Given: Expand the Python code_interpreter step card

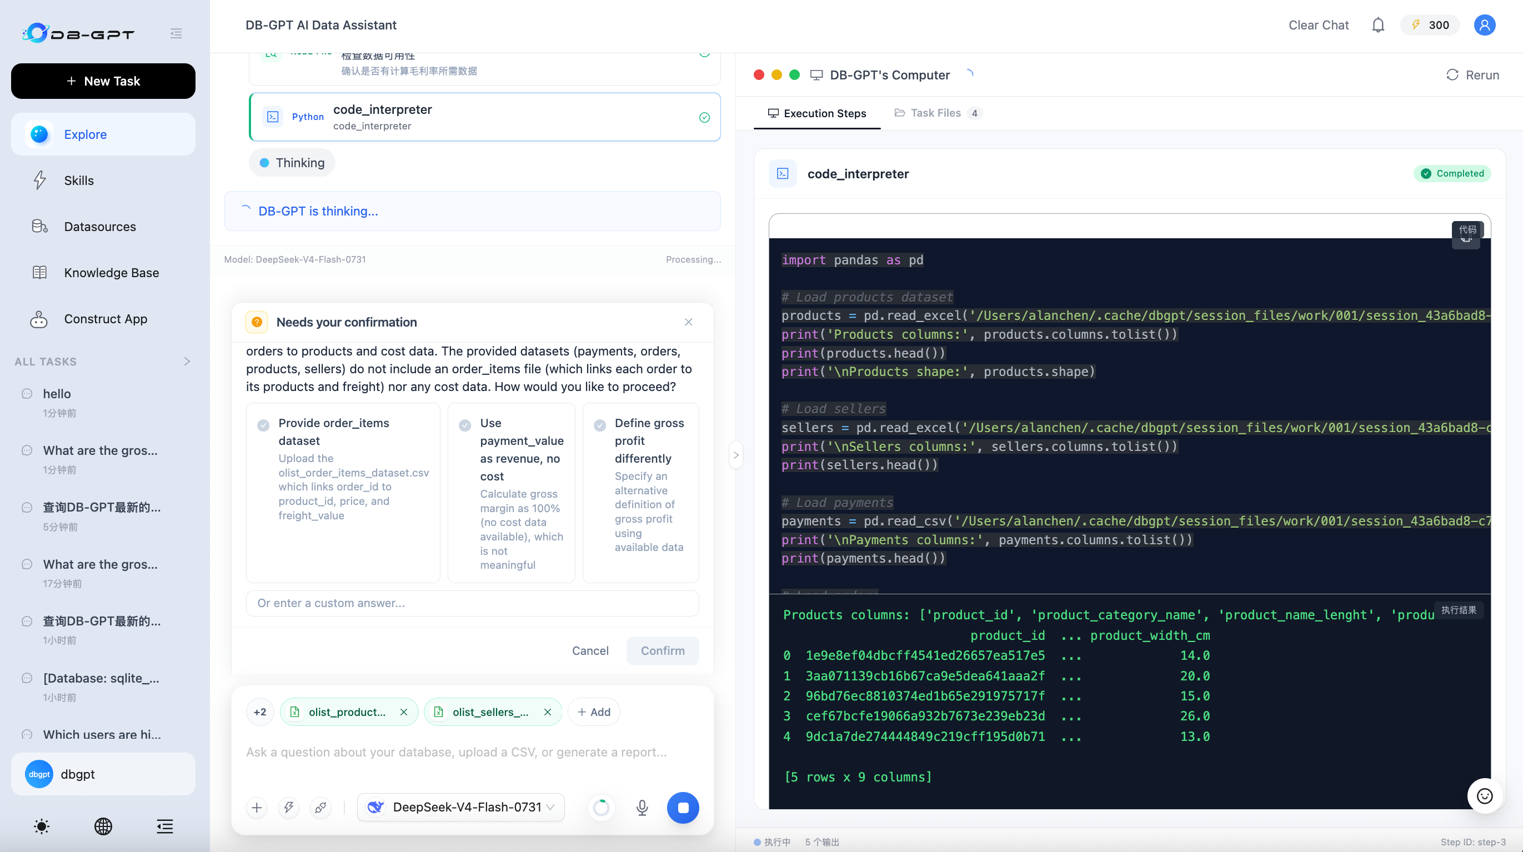Looking at the screenshot, I should 485,117.
